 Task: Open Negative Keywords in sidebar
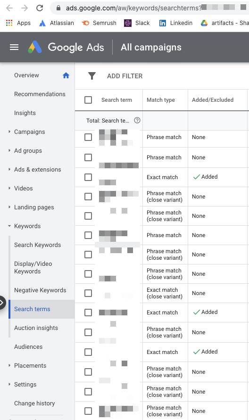click(40, 290)
